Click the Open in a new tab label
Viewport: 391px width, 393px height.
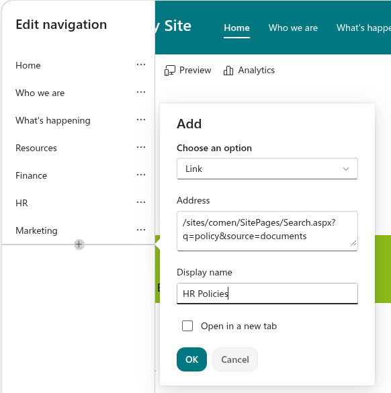(239, 326)
